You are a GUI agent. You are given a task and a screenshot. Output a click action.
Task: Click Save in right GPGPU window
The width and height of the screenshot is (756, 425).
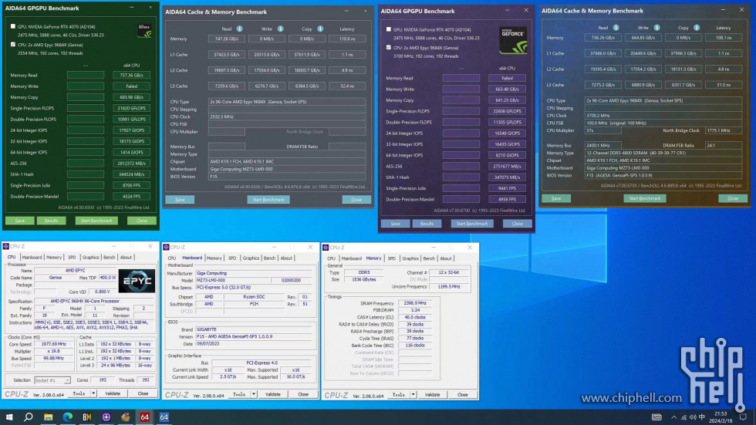pyautogui.click(x=395, y=224)
